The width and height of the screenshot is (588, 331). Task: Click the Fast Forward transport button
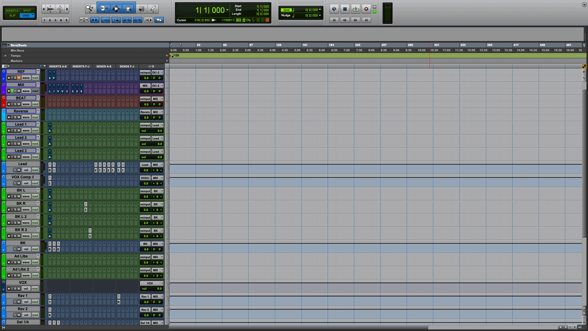click(355, 20)
